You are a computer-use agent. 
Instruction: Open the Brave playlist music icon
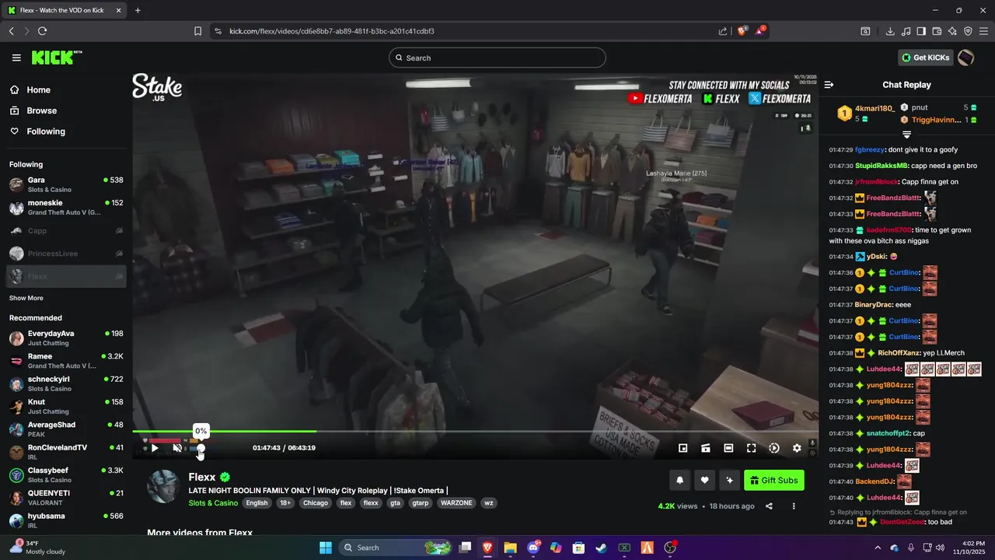(x=906, y=31)
